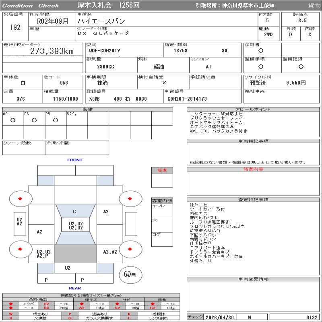Click the red 修復 box header
This screenshot has width=322, height=322.
pos(162,170)
